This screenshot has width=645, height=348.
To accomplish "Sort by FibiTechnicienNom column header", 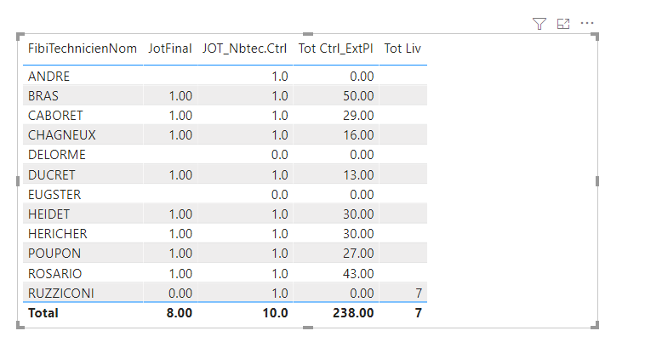I will [x=83, y=48].
